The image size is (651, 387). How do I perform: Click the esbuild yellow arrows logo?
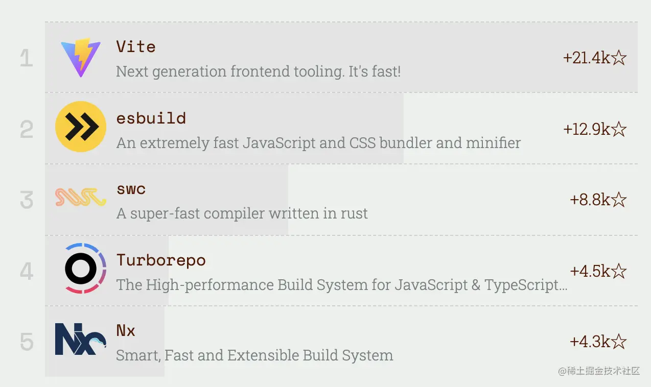coord(81,127)
